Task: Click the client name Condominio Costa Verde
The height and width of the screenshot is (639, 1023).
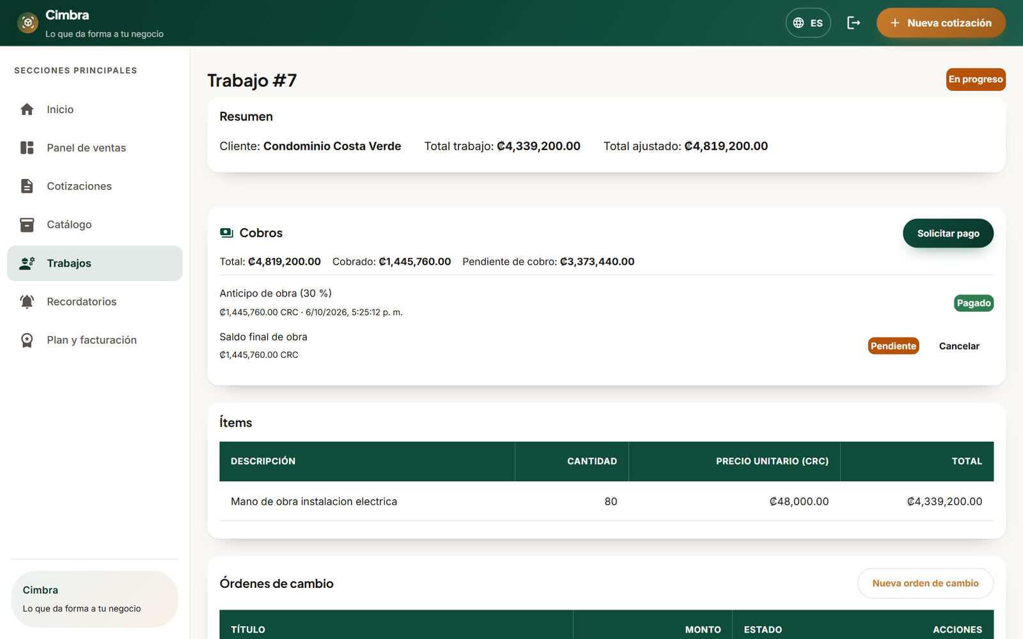Action: click(332, 146)
